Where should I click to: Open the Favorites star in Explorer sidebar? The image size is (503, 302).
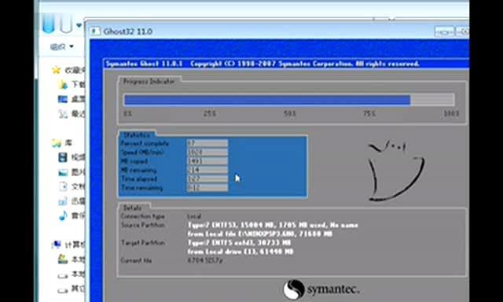pos(57,70)
